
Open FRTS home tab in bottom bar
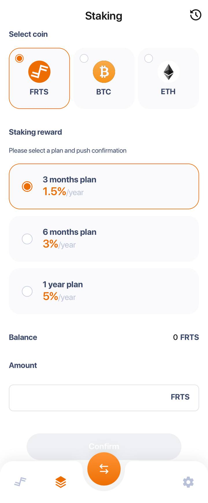point(20,482)
